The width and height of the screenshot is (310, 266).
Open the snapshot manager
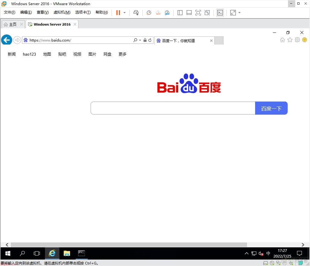[167, 13]
